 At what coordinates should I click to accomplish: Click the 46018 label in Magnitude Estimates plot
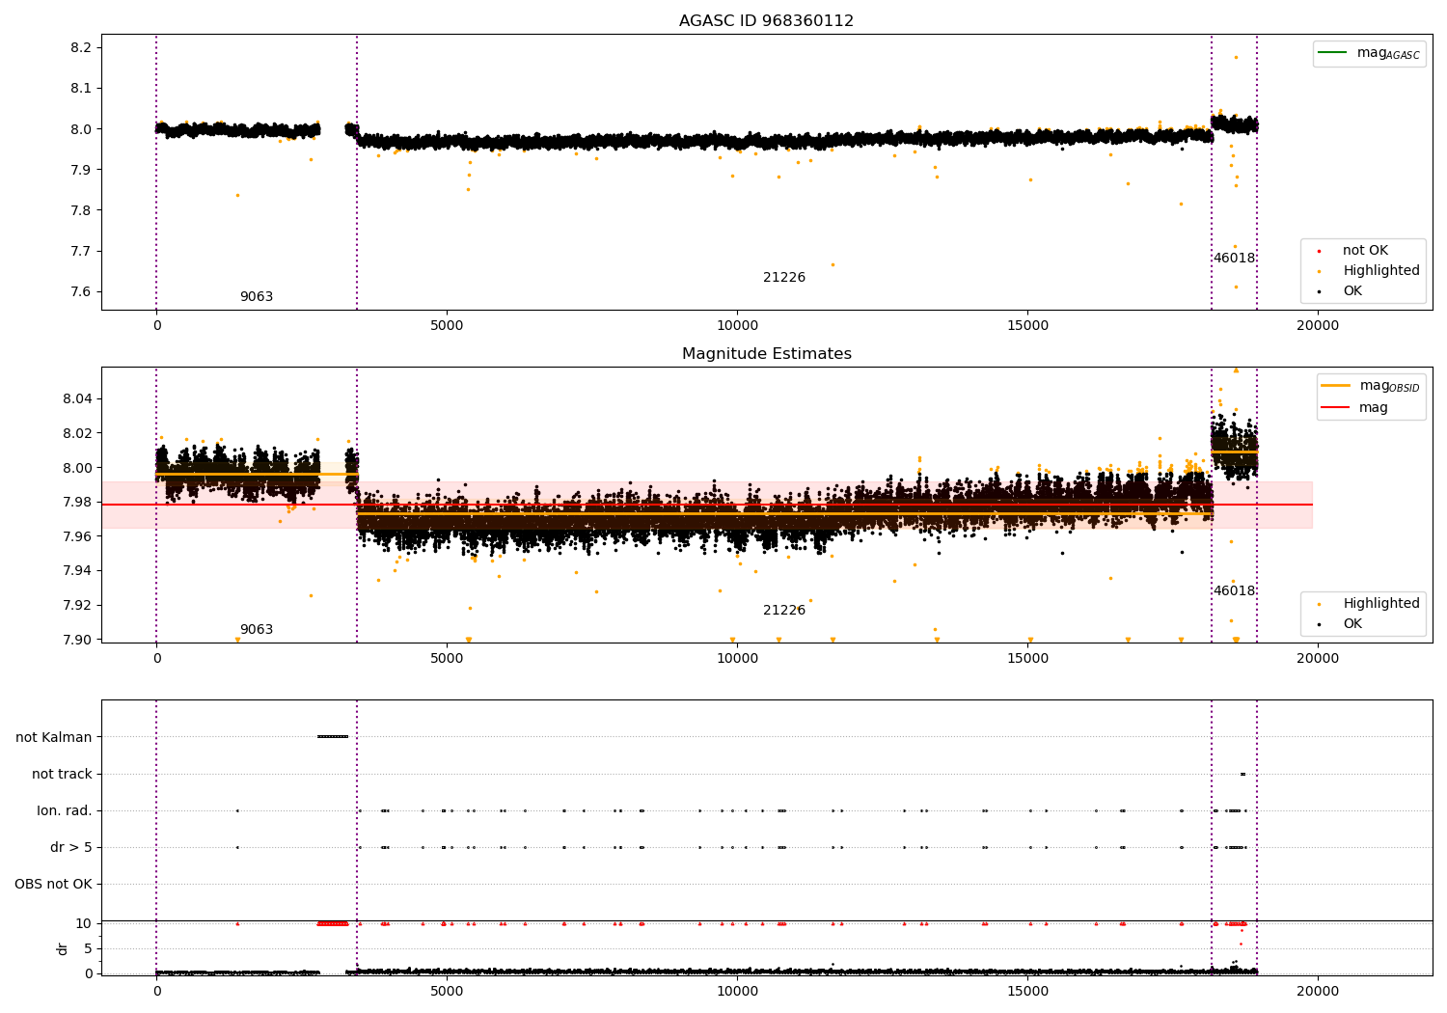[x=1235, y=590]
